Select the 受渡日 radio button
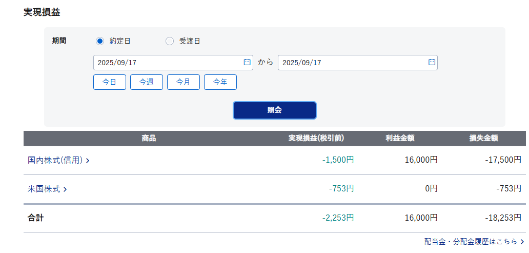 tap(170, 41)
